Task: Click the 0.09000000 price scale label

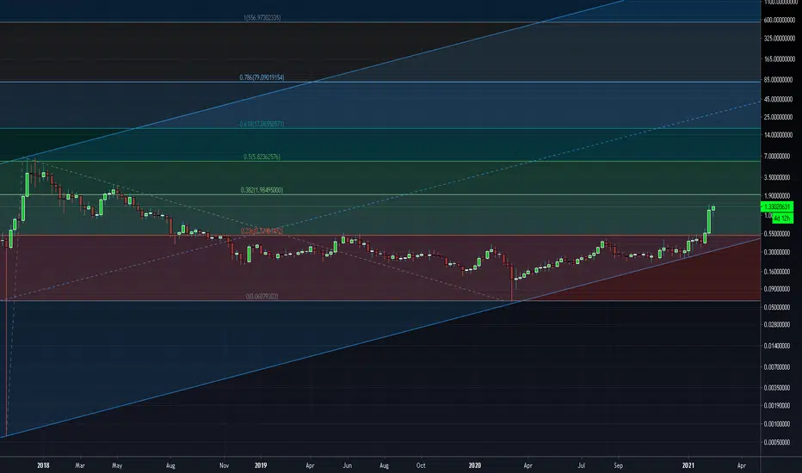Action: pyautogui.click(x=778, y=289)
